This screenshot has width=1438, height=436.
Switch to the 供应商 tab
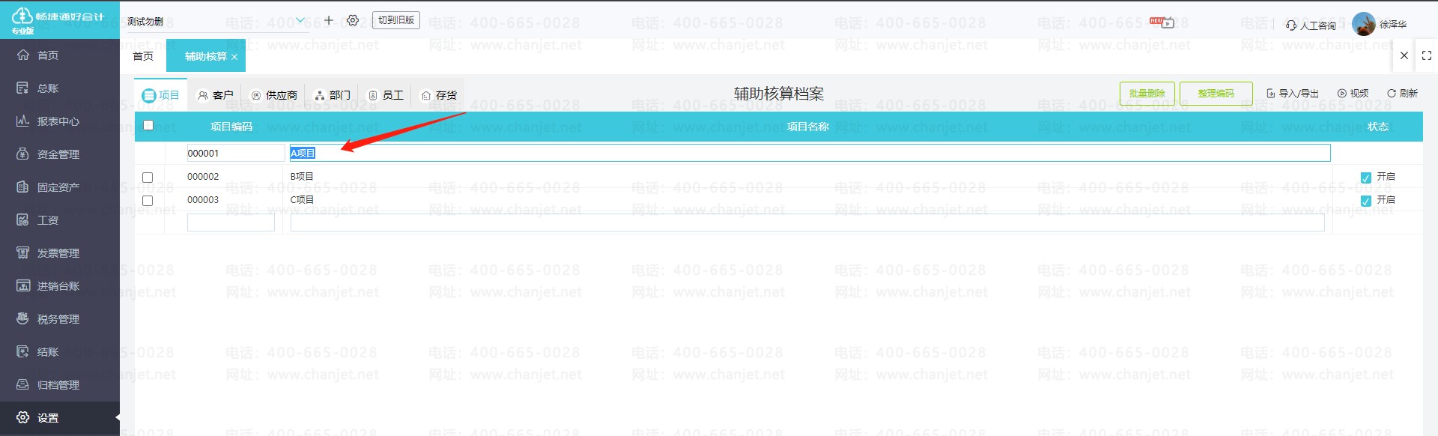(x=274, y=95)
